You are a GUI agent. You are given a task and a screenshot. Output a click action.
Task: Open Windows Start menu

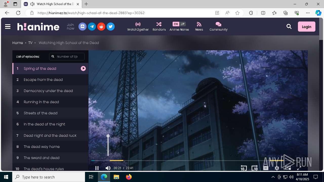(x=6, y=177)
